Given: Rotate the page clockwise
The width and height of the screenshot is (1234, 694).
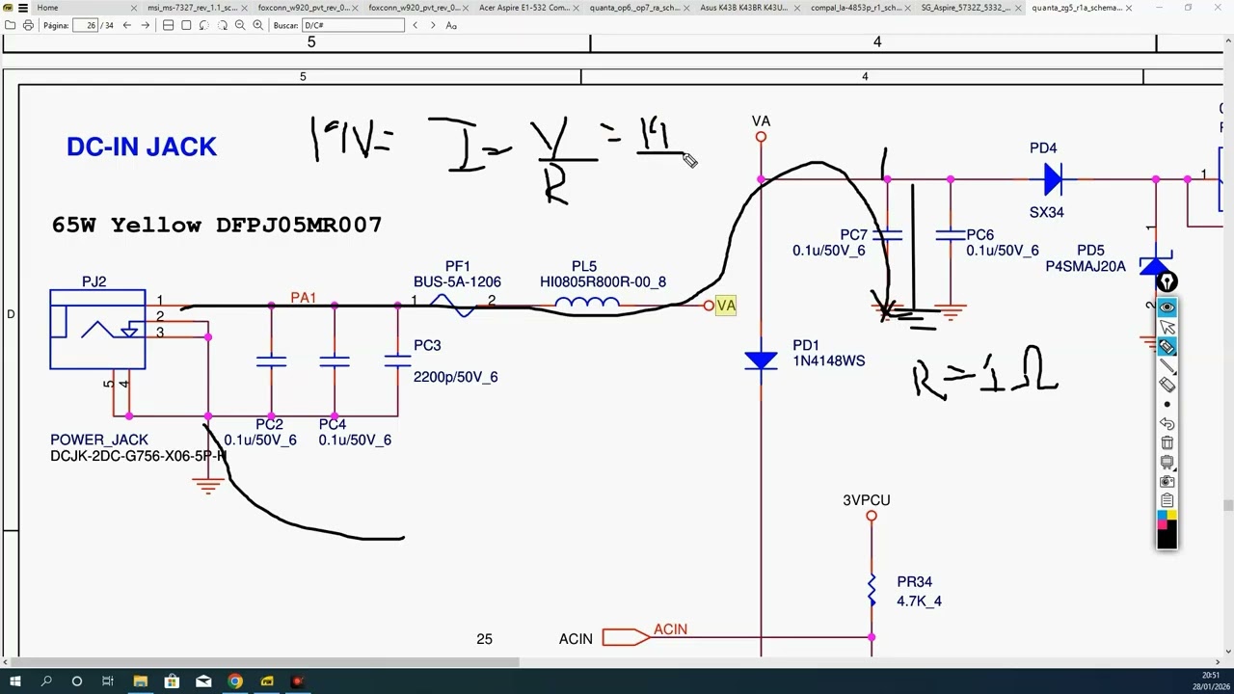Looking at the screenshot, I should (222, 25).
